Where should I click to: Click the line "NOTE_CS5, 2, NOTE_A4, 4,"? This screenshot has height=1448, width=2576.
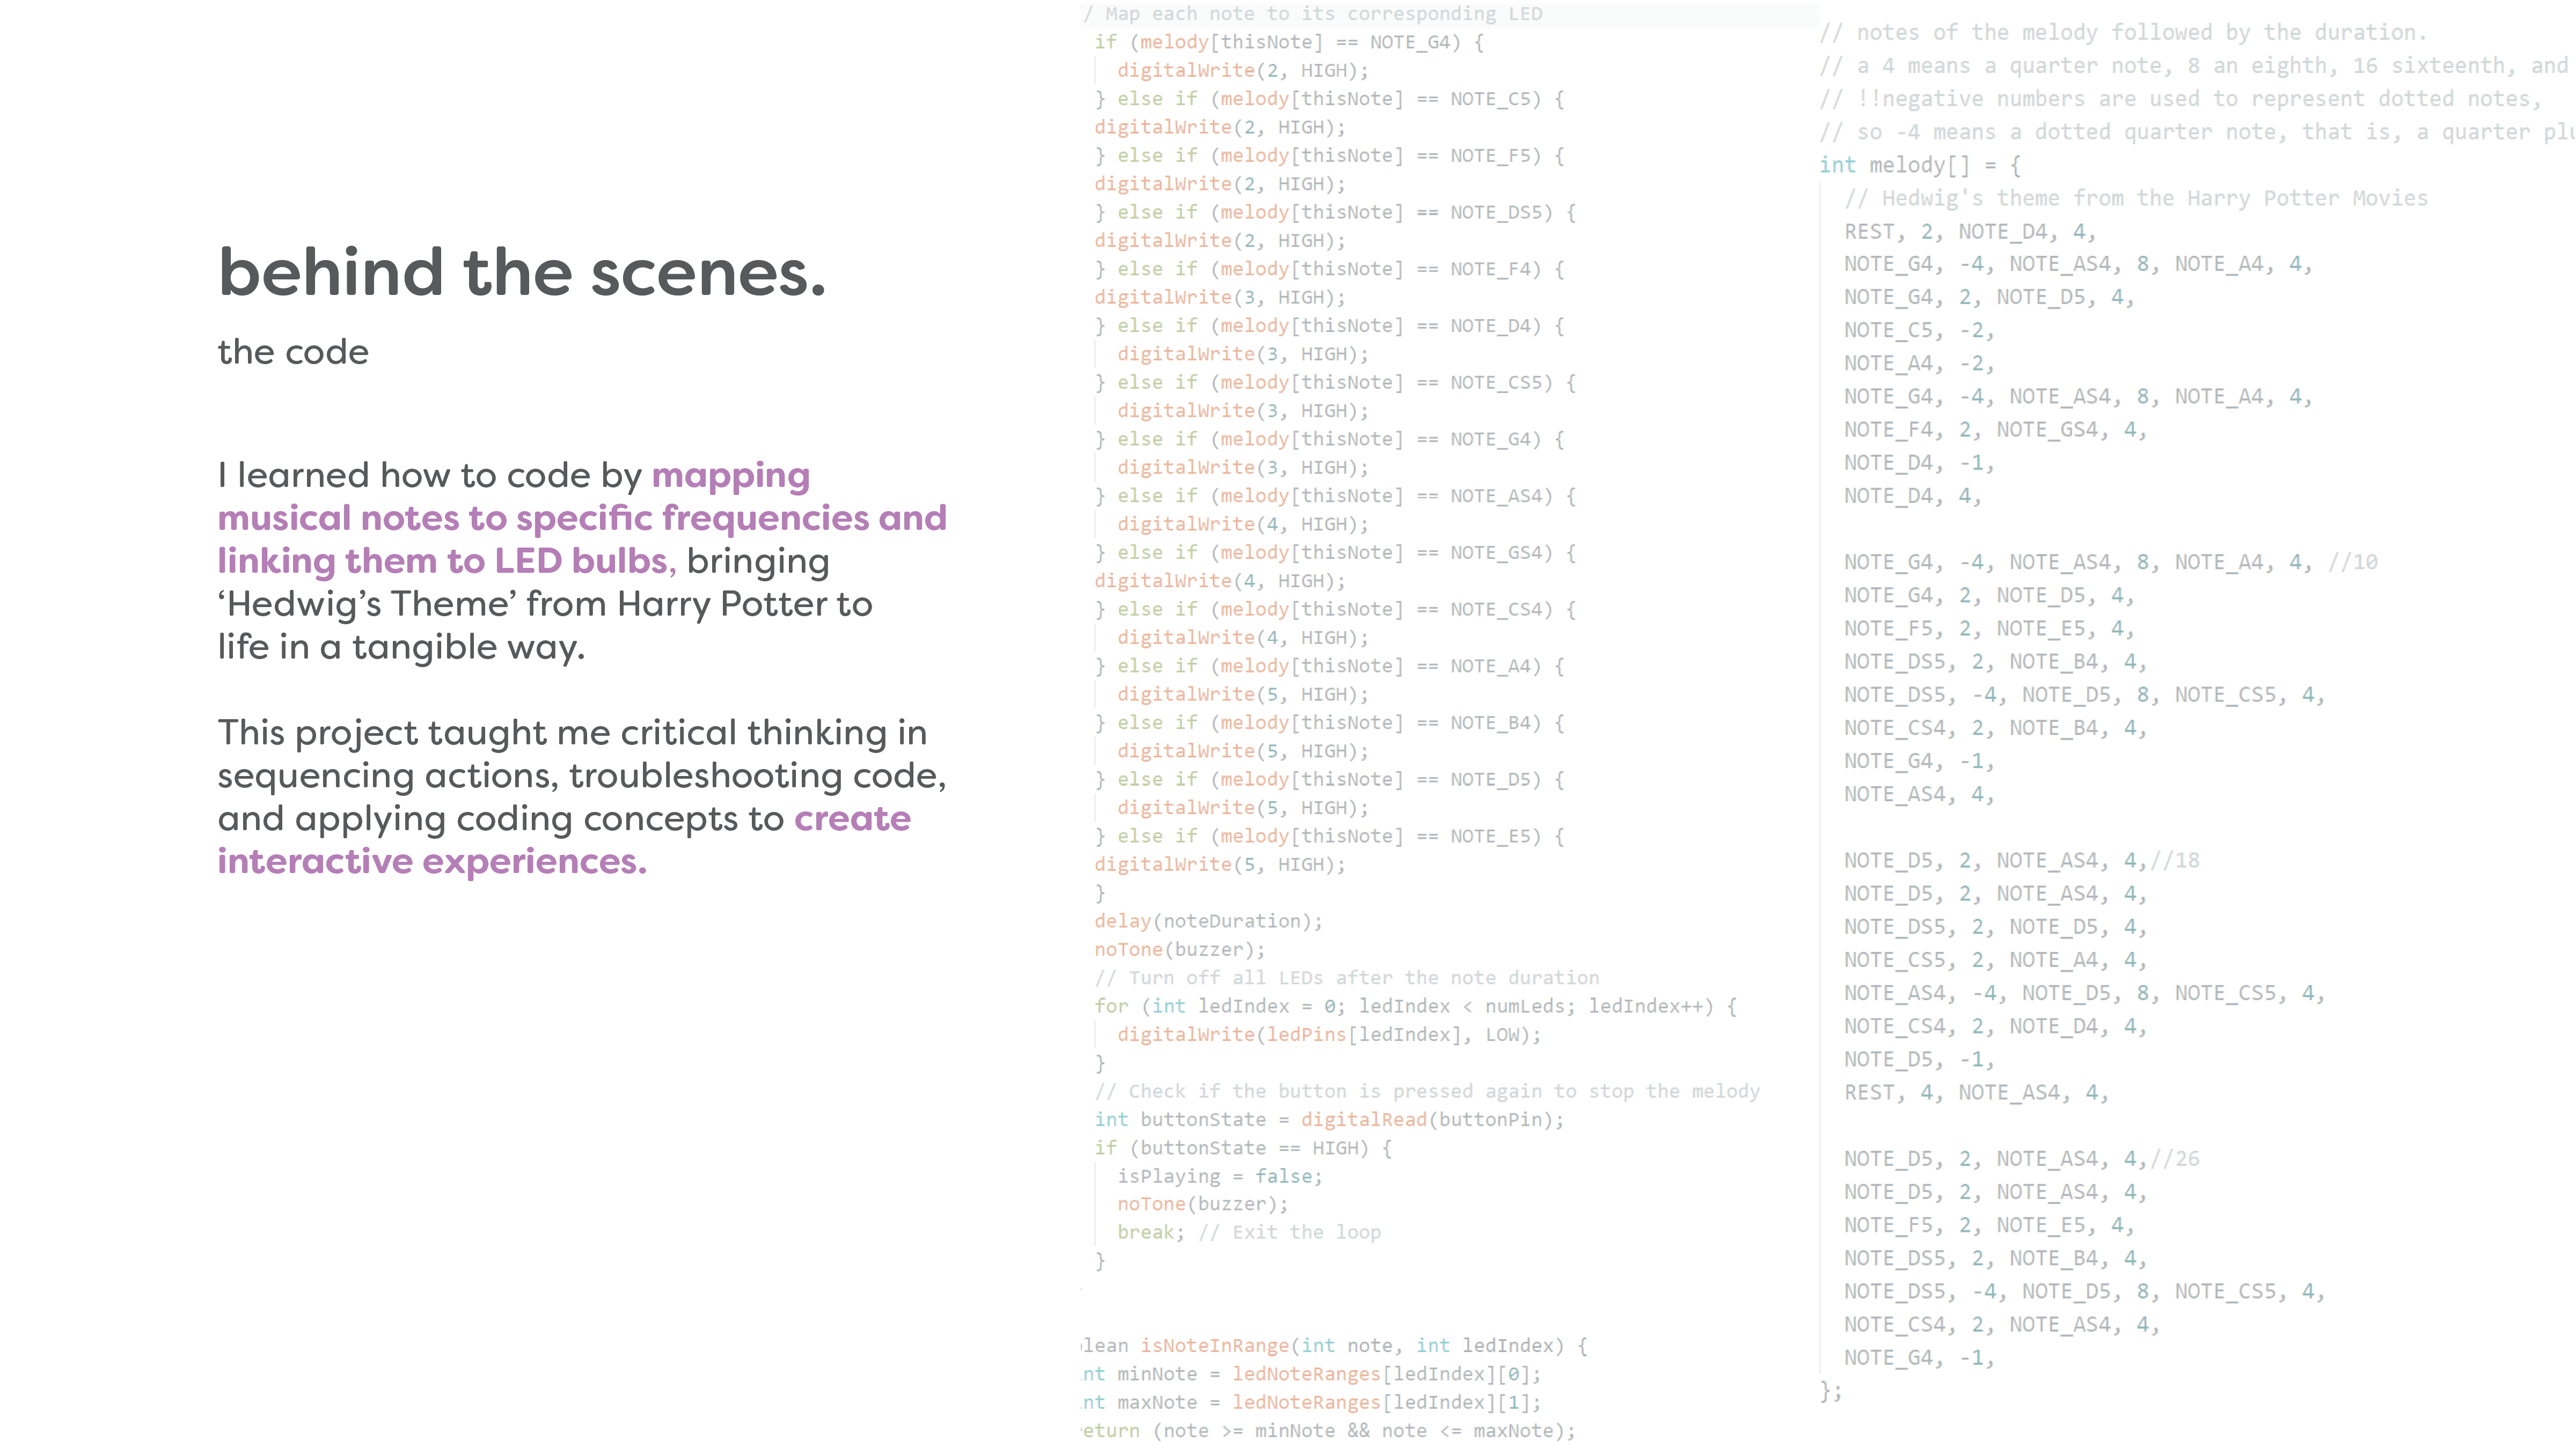pyautogui.click(x=1995, y=959)
